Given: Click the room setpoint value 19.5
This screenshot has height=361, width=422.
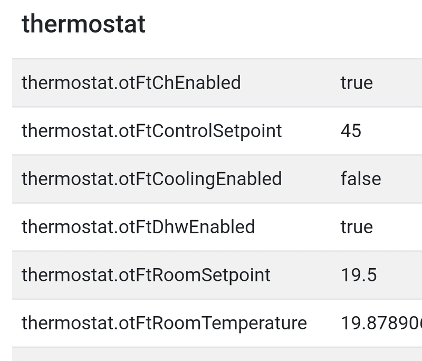Looking at the screenshot, I should click(x=359, y=275).
